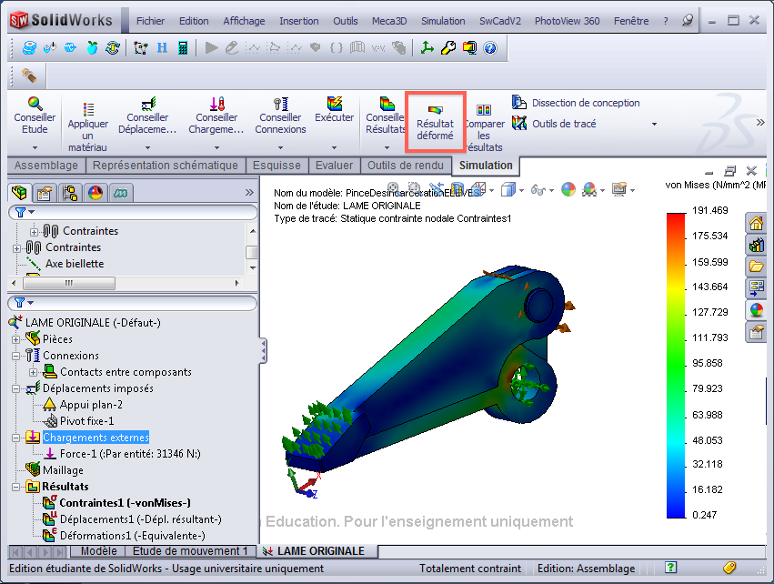Click the green axes triad icon
Screen dimensions: 774x584
(427, 48)
